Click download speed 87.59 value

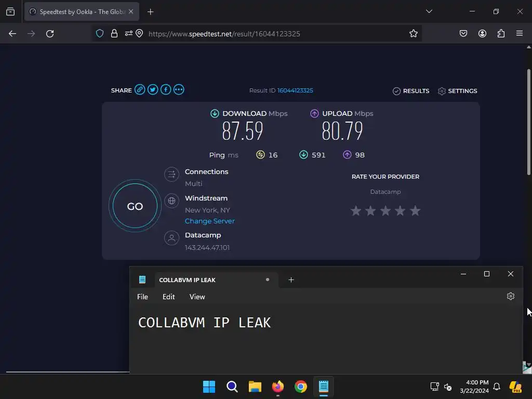click(x=243, y=131)
